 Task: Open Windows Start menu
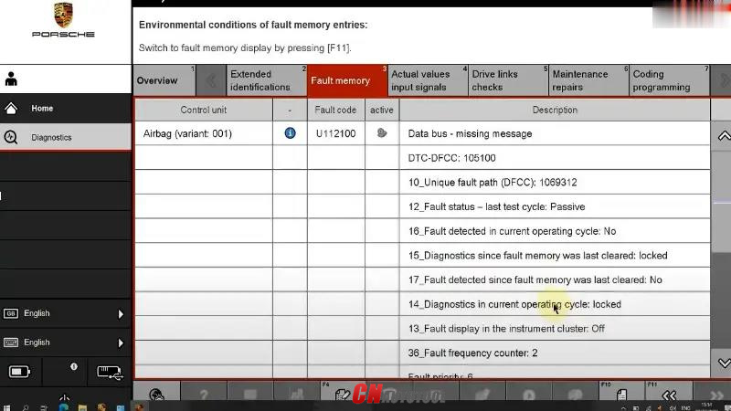click(x=6, y=407)
